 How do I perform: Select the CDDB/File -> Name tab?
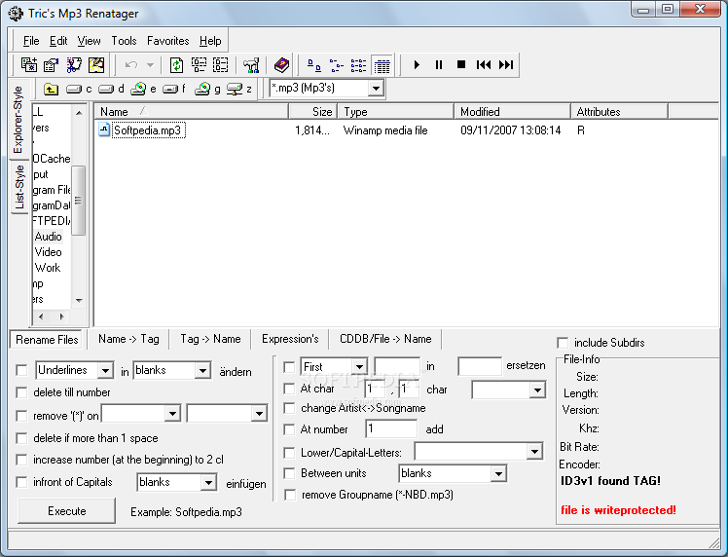[385, 339]
